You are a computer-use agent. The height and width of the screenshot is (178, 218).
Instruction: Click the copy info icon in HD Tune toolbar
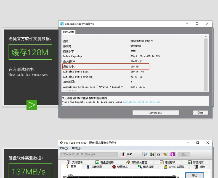point(145,154)
